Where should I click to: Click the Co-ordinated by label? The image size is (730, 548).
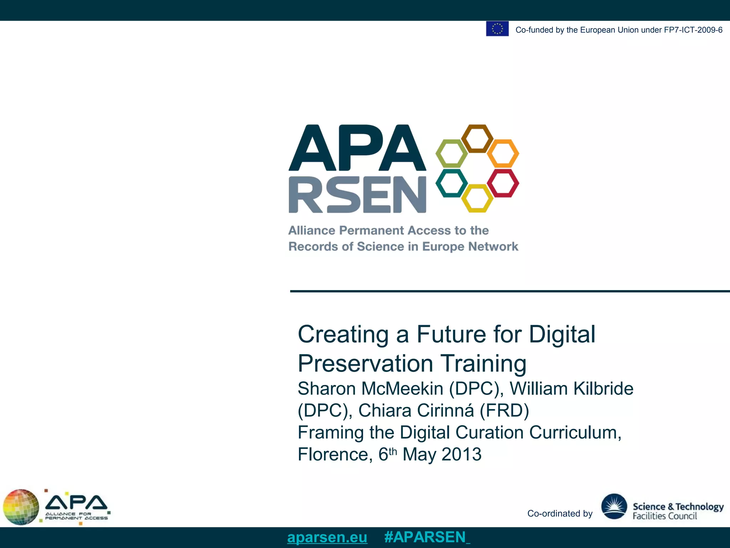pyautogui.click(x=560, y=513)
